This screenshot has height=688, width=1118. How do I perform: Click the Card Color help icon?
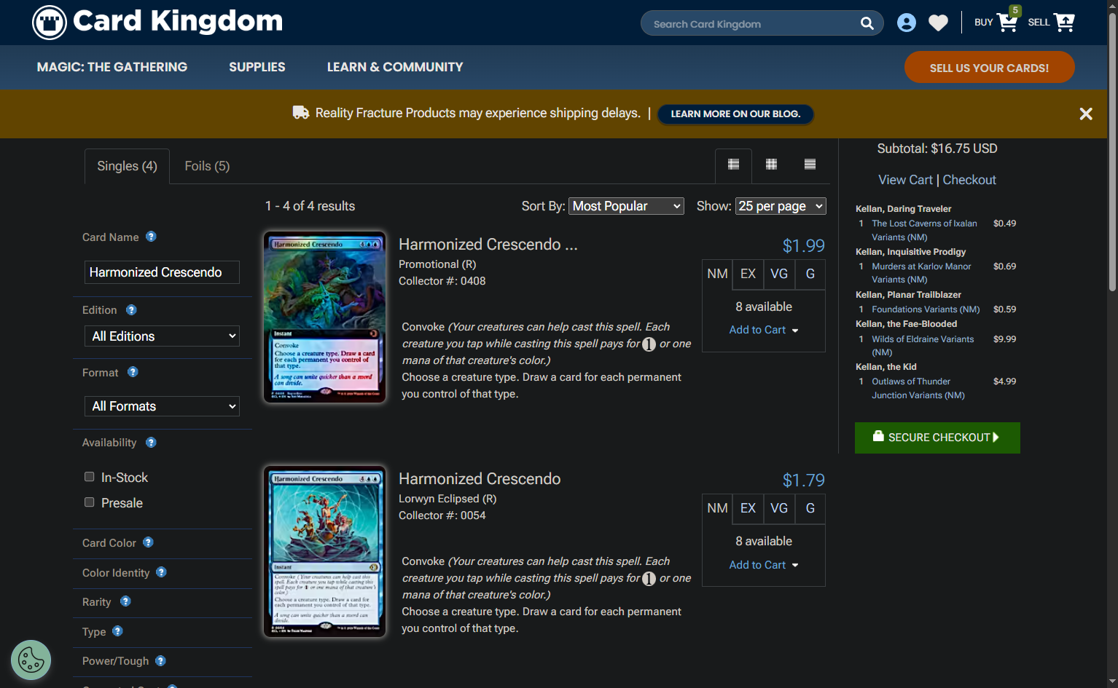[148, 542]
